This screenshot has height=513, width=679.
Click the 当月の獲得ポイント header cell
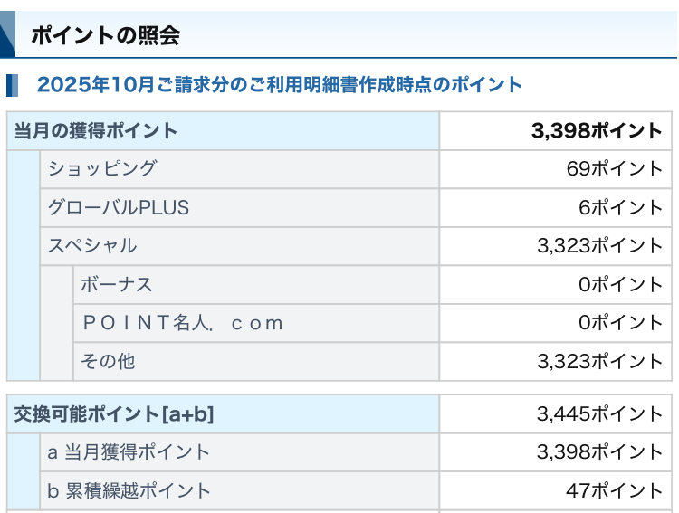(95, 131)
